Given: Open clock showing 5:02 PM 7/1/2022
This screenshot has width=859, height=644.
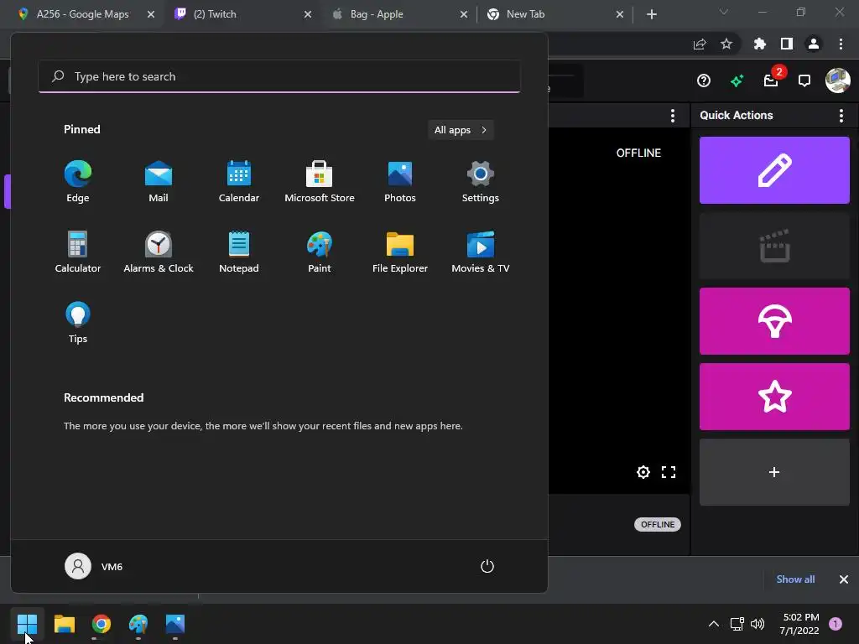Looking at the screenshot, I should (x=799, y=624).
